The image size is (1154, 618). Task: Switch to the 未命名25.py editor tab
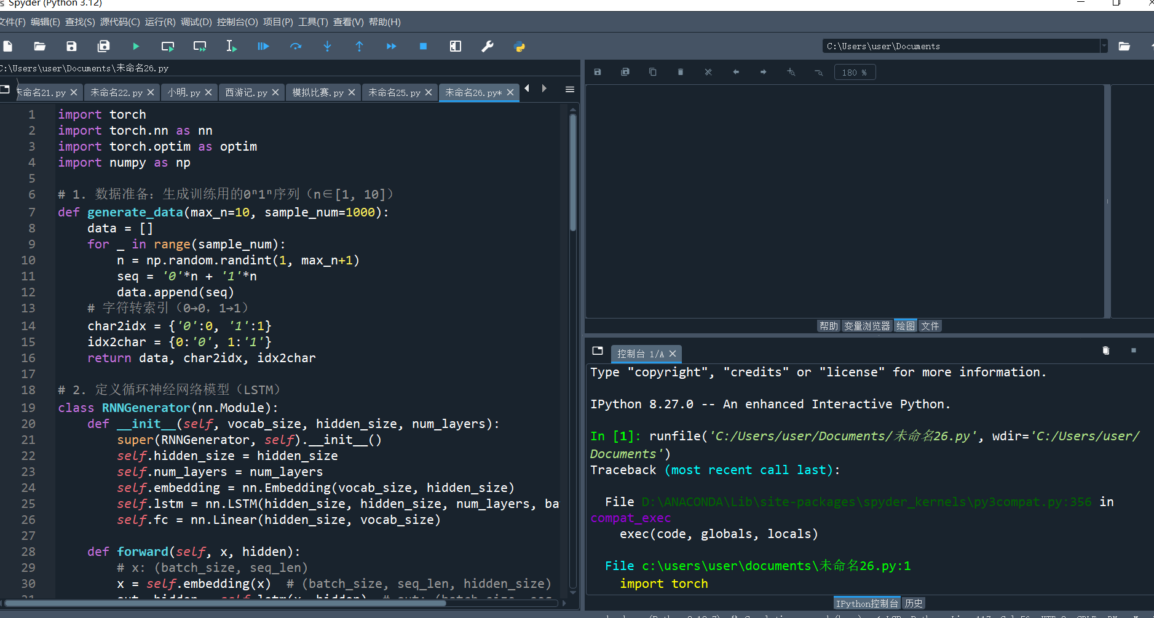click(x=394, y=92)
